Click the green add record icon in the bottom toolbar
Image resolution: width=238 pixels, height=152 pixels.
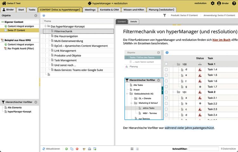67,149
